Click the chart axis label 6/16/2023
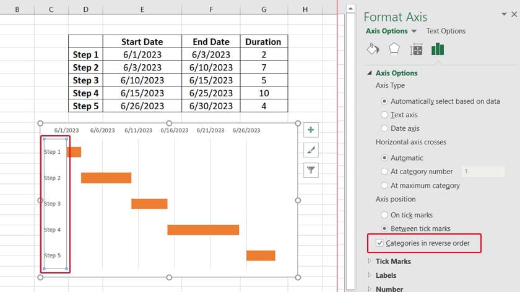The height and width of the screenshot is (292, 520). pyautogui.click(x=174, y=130)
